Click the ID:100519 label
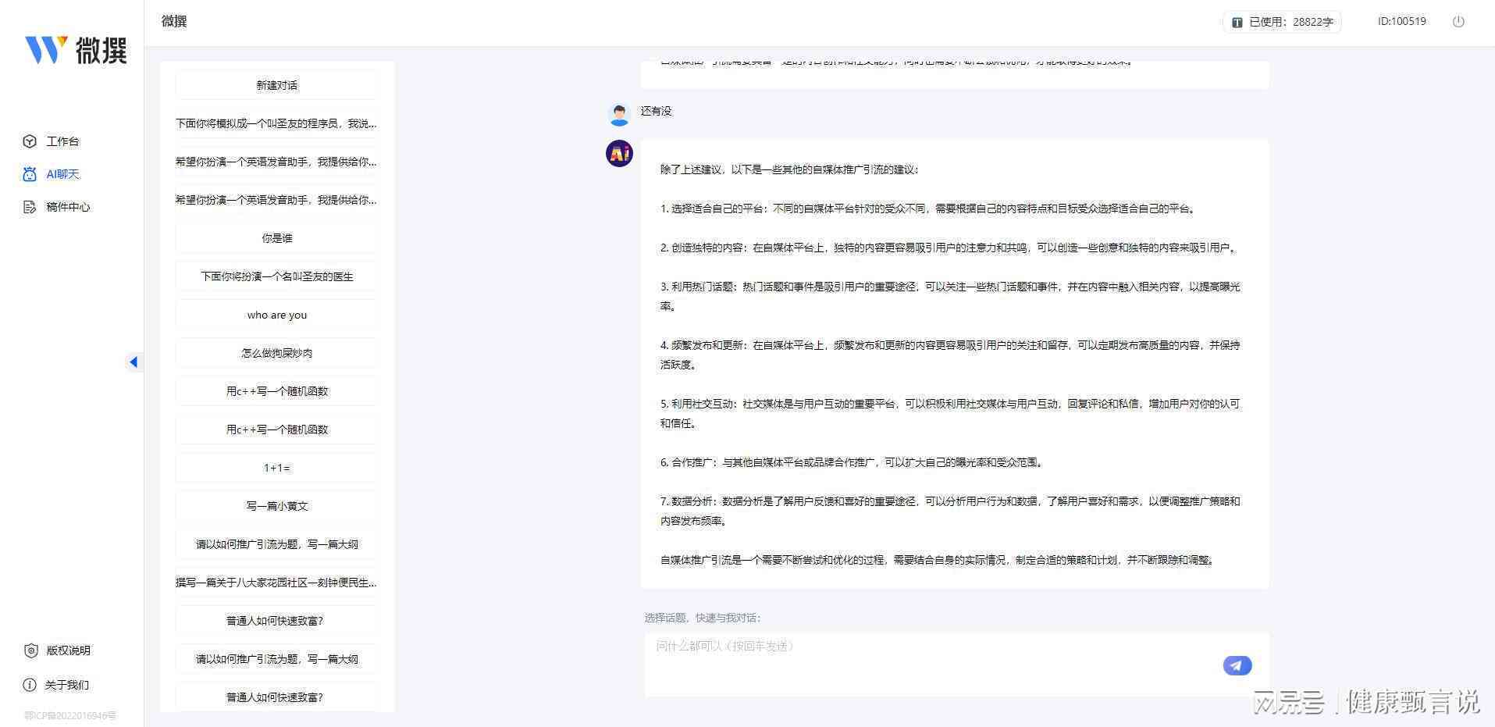The image size is (1495, 727). (x=1402, y=22)
